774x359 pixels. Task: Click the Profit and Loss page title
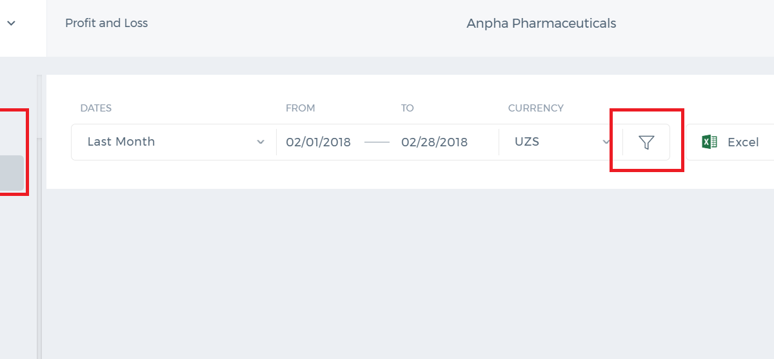106,23
